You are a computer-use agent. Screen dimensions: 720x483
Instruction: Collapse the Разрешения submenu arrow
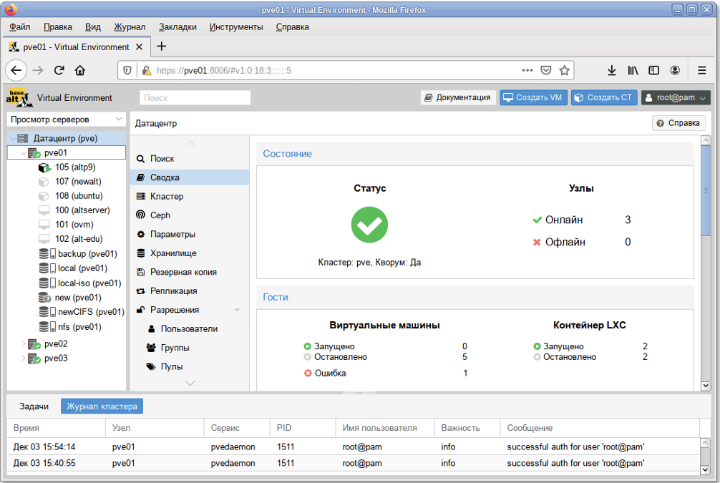pos(237,310)
